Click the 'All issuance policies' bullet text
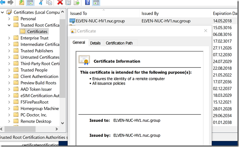This screenshot has height=147, width=239. click(109, 84)
